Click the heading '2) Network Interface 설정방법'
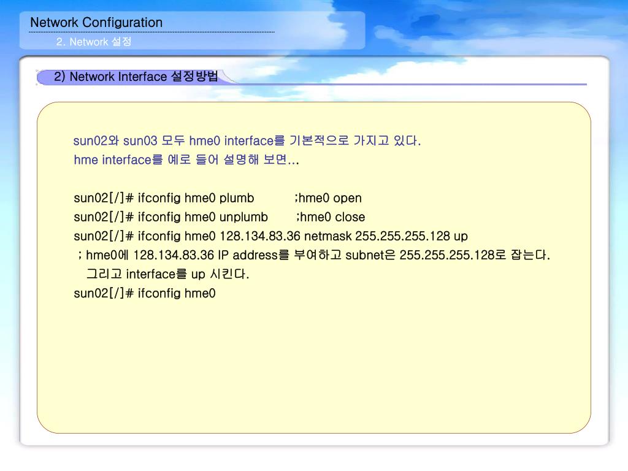 (136, 76)
